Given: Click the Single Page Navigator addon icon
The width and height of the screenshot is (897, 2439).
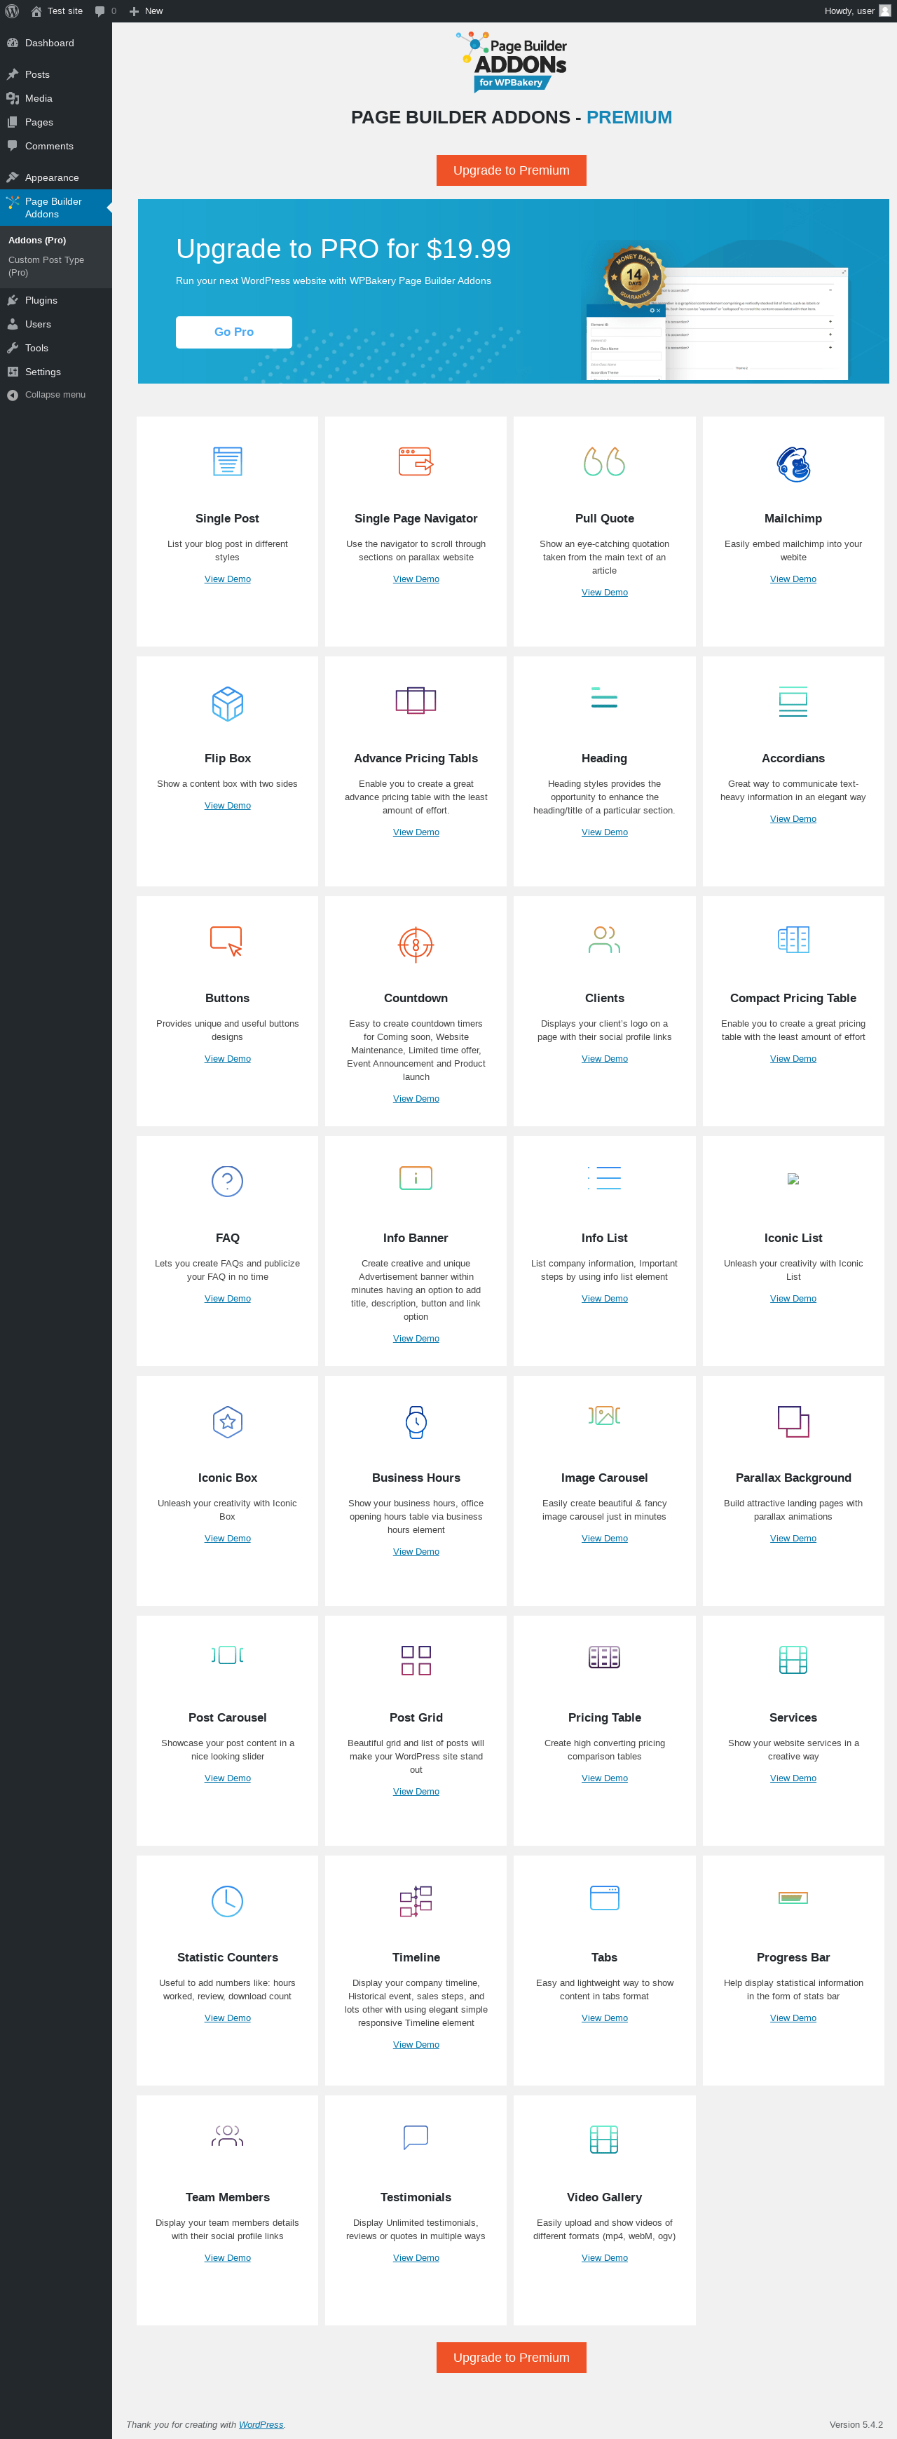Looking at the screenshot, I should (x=416, y=461).
